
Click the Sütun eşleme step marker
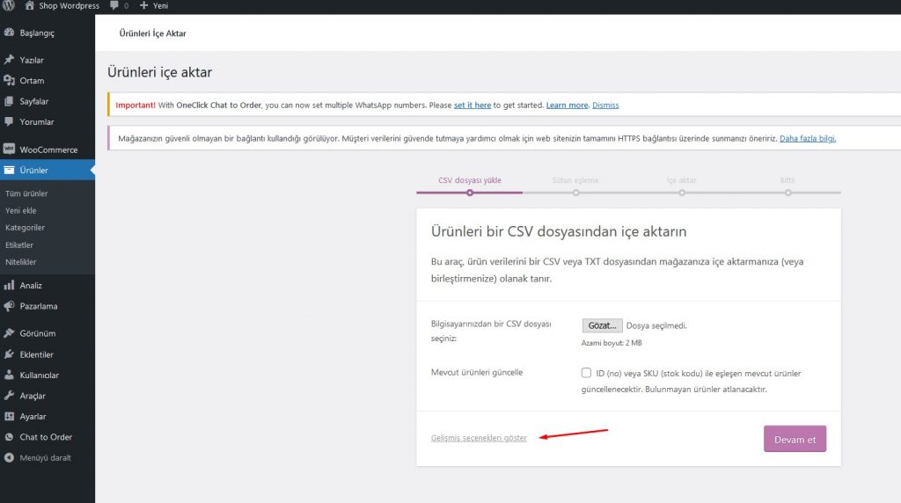coord(575,192)
